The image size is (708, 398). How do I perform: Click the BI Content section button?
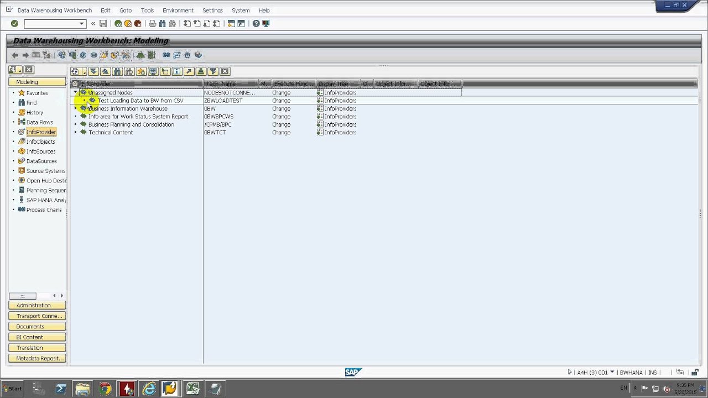(37, 337)
